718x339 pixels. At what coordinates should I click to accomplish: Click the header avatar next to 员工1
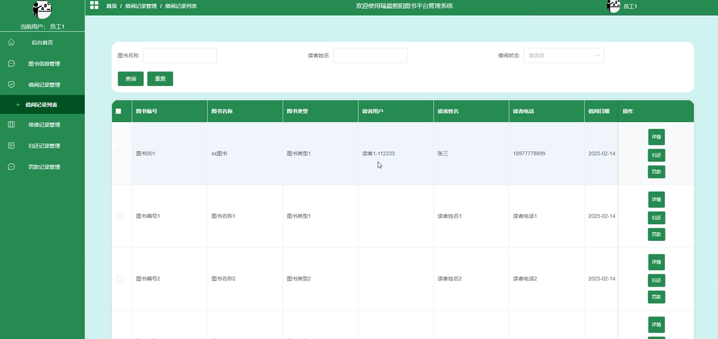click(x=614, y=6)
